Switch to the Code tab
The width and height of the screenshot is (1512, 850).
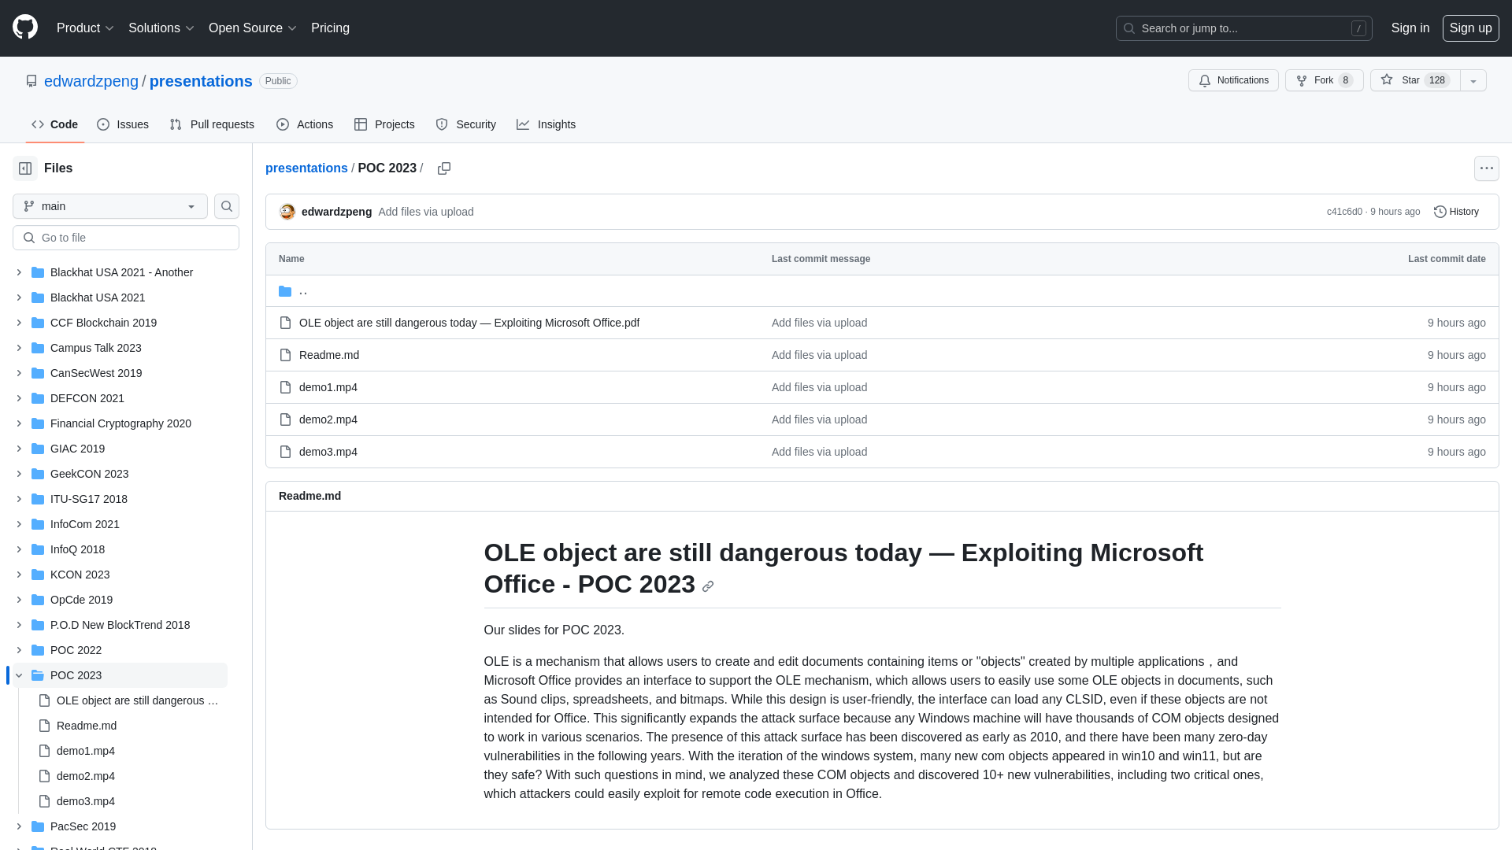pyautogui.click(x=54, y=124)
